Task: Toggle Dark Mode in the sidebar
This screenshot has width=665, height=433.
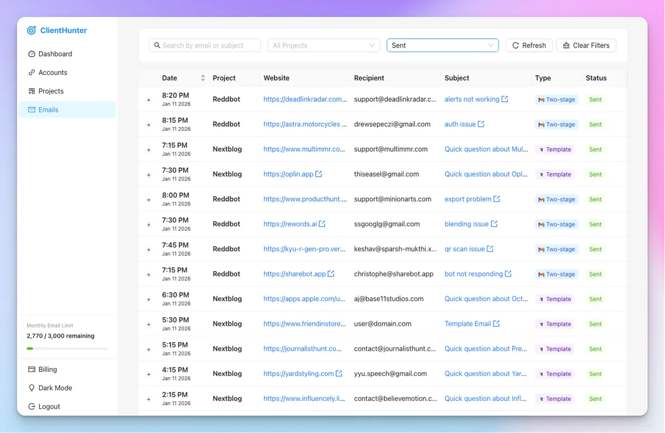Action: coord(67,388)
